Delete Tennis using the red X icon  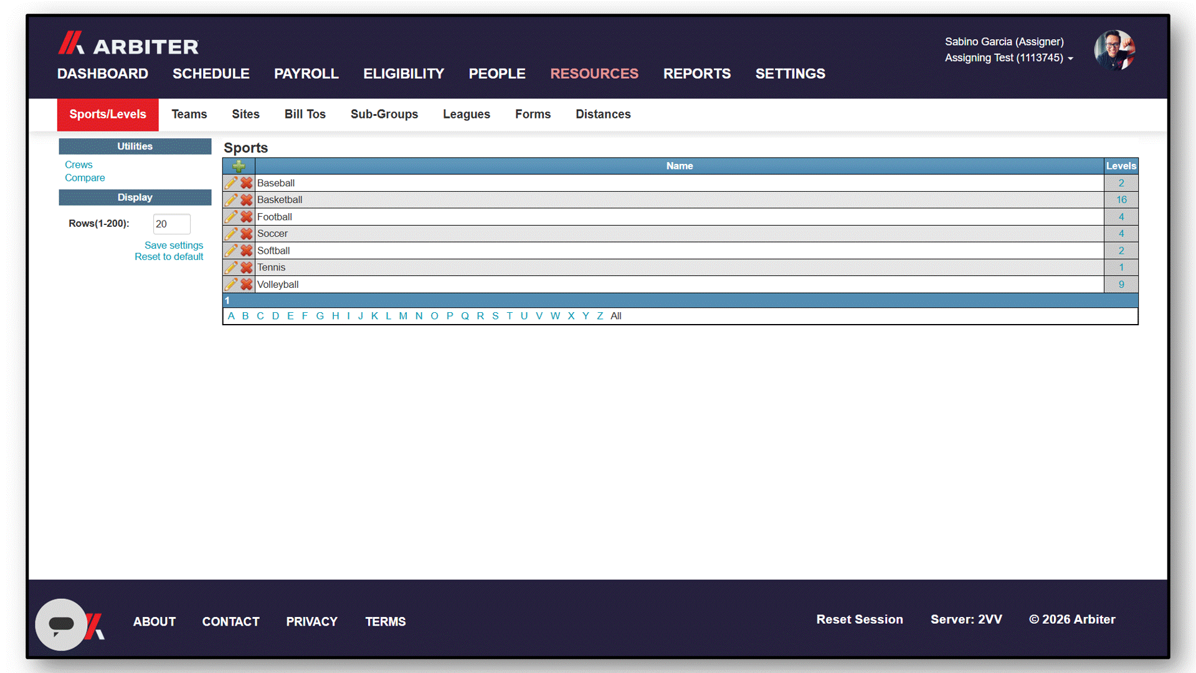(x=247, y=267)
